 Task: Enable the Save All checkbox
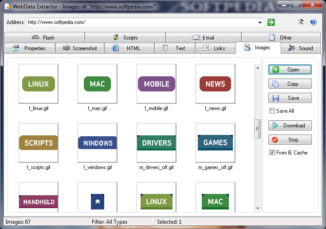272,111
